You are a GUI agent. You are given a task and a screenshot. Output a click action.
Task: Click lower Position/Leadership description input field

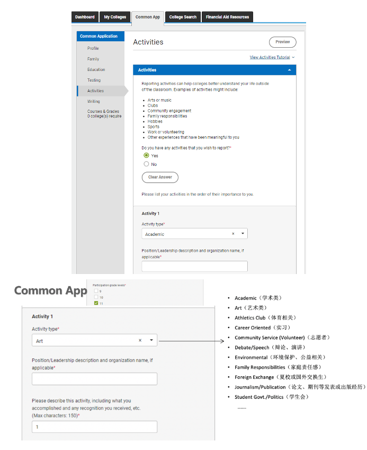[x=94, y=379]
